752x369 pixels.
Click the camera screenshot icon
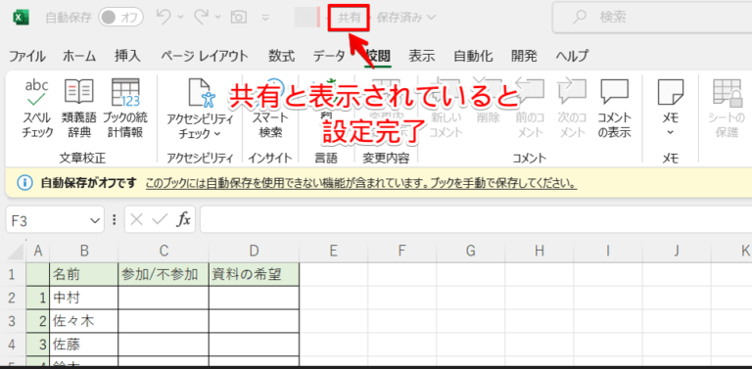pos(238,18)
